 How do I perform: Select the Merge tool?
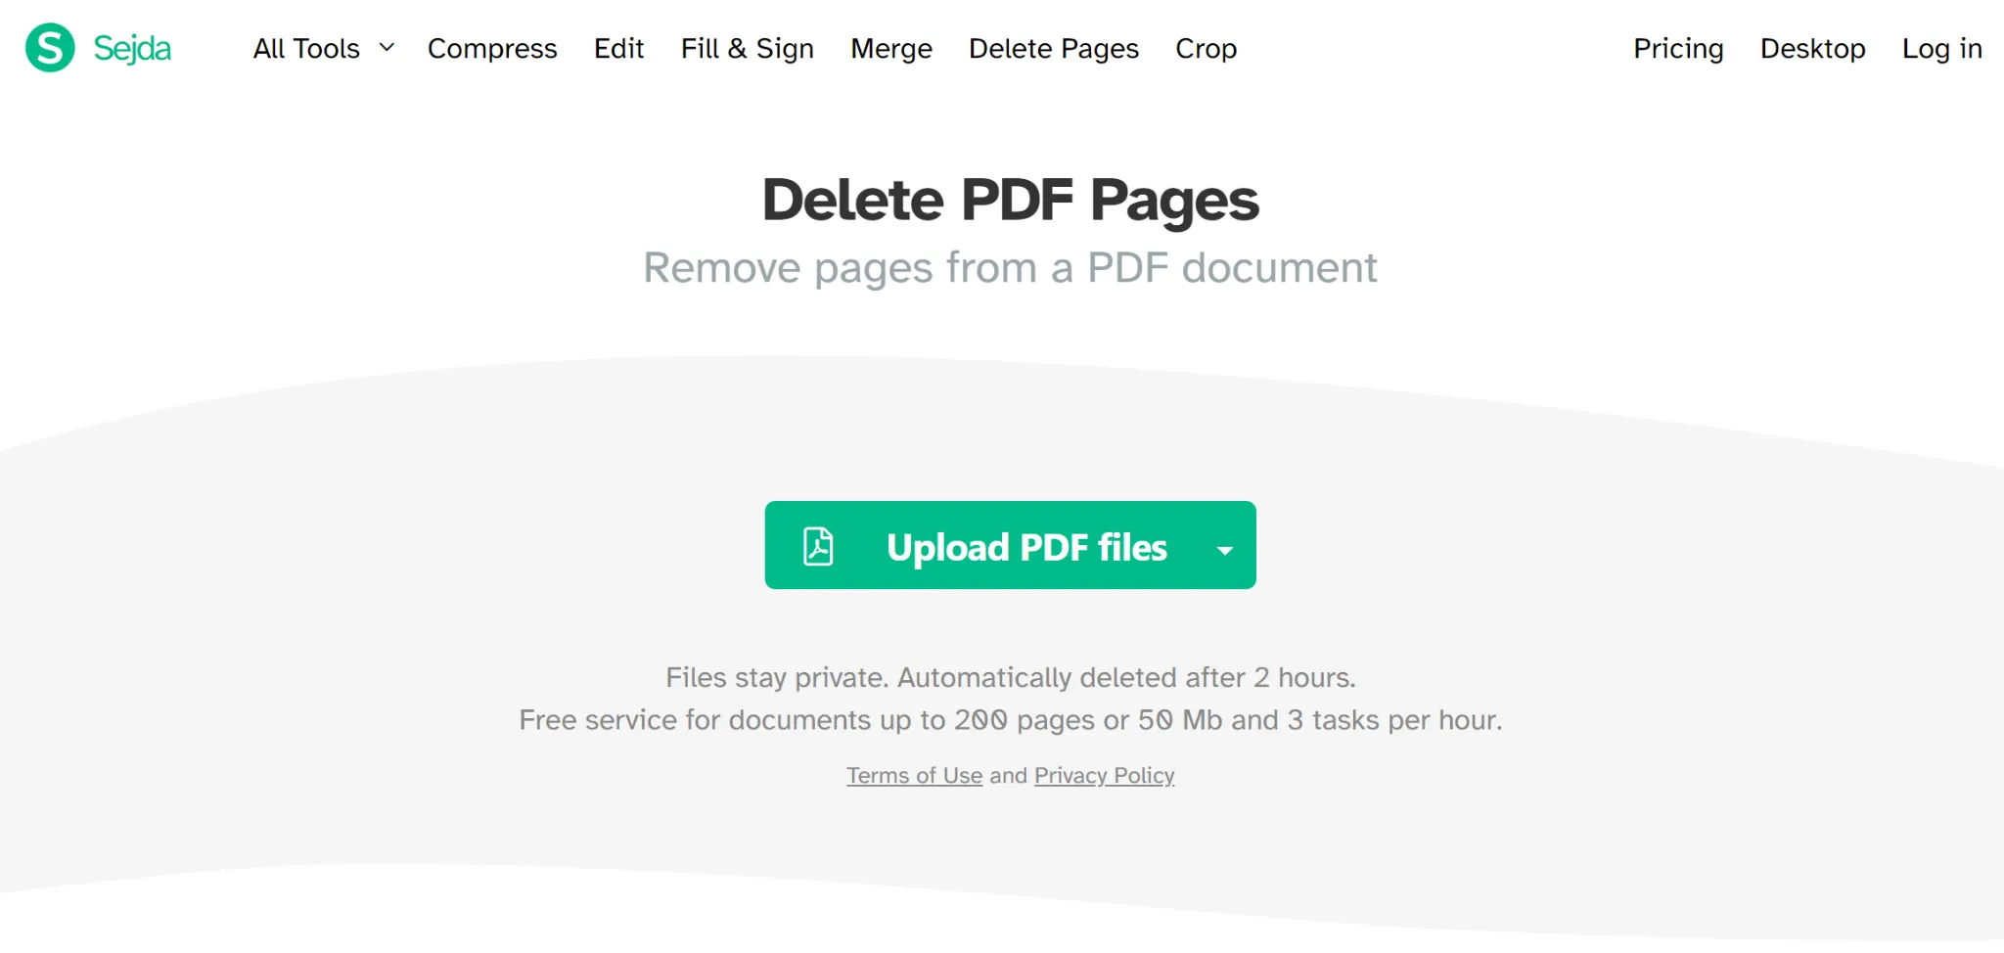[890, 49]
